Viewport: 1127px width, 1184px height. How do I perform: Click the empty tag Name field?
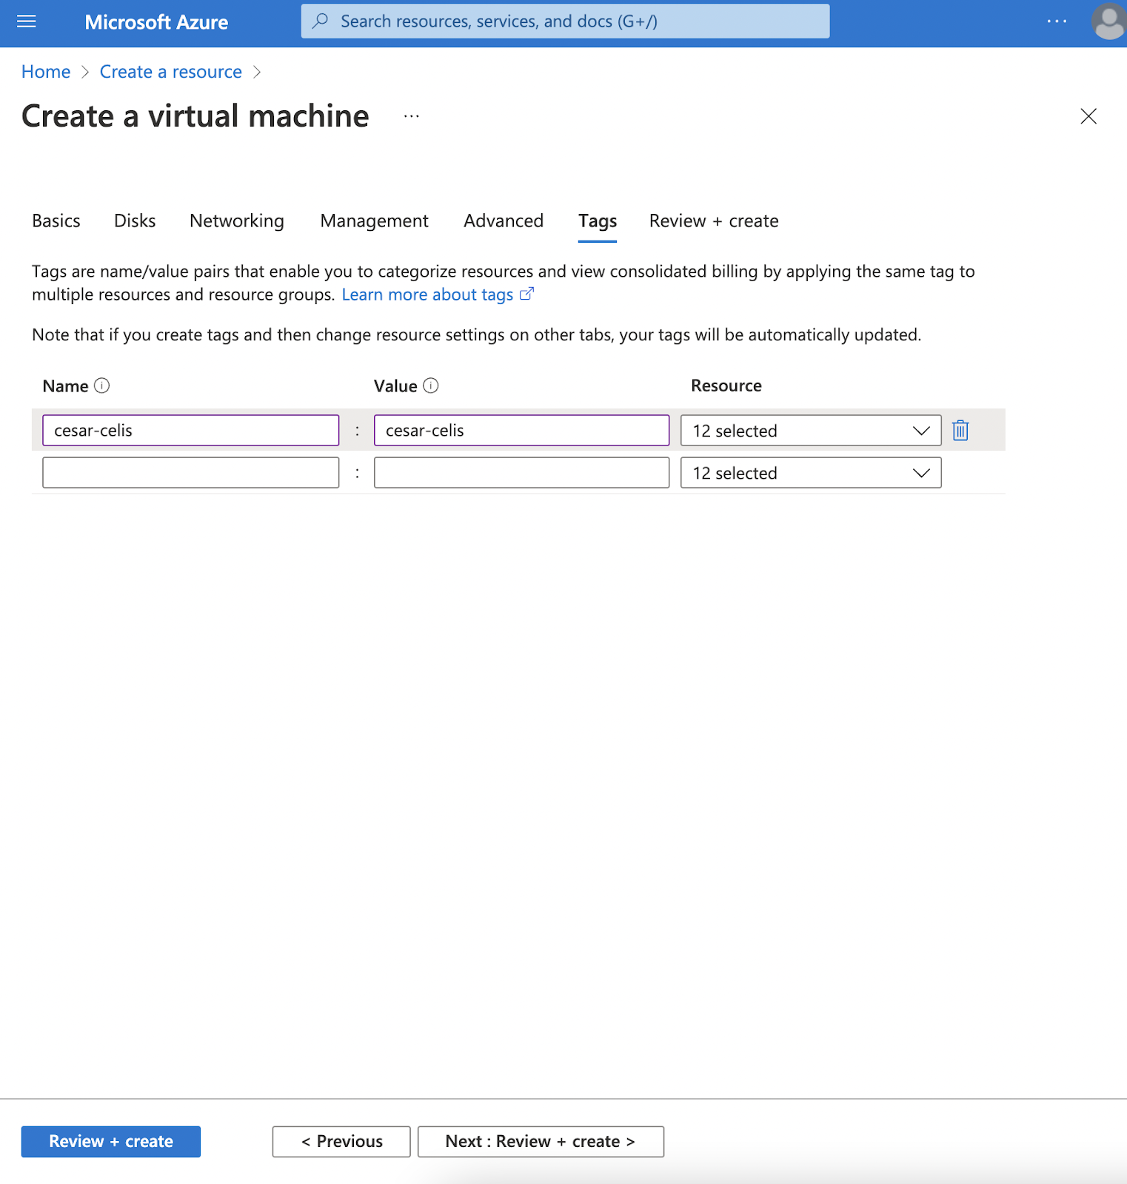190,473
